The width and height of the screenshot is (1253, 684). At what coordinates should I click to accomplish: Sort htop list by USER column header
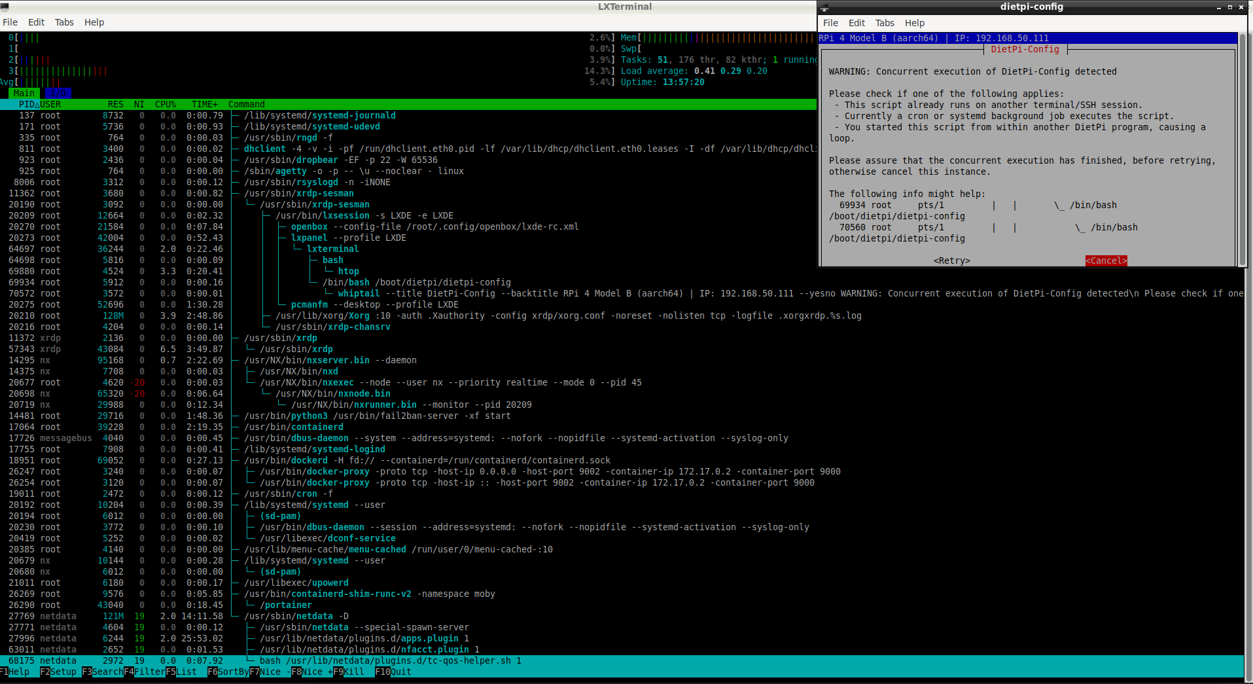(50, 104)
